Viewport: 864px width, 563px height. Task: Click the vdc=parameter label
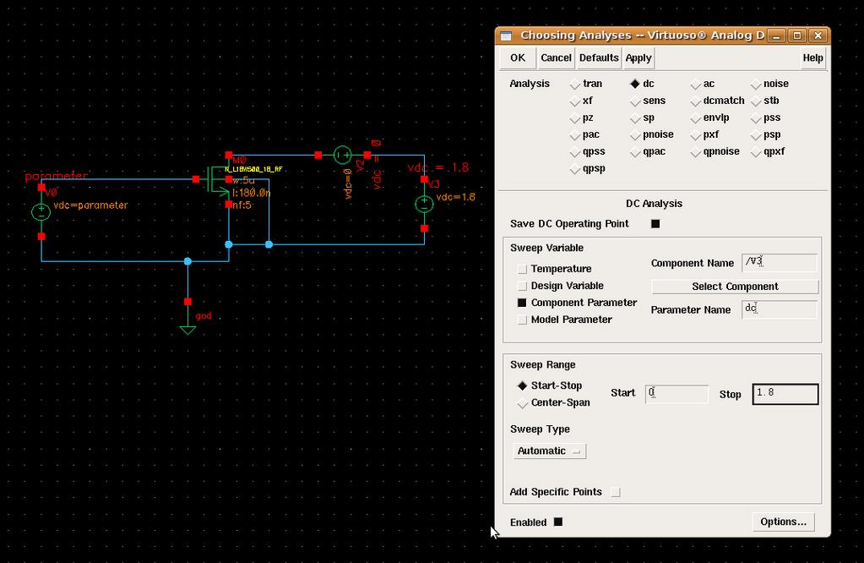pyautogui.click(x=90, y=205)
